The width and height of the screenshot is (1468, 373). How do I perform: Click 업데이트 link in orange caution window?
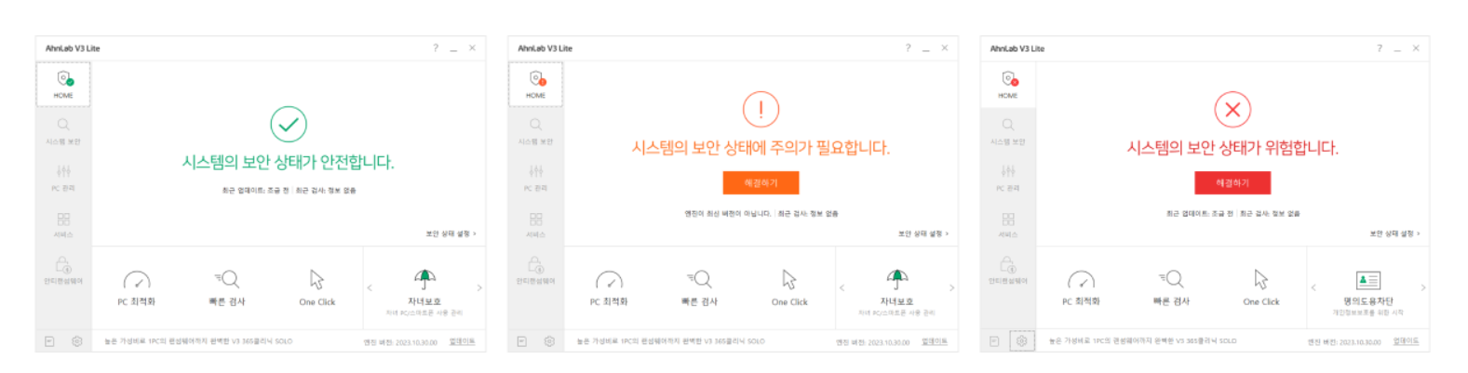point(934,342)
